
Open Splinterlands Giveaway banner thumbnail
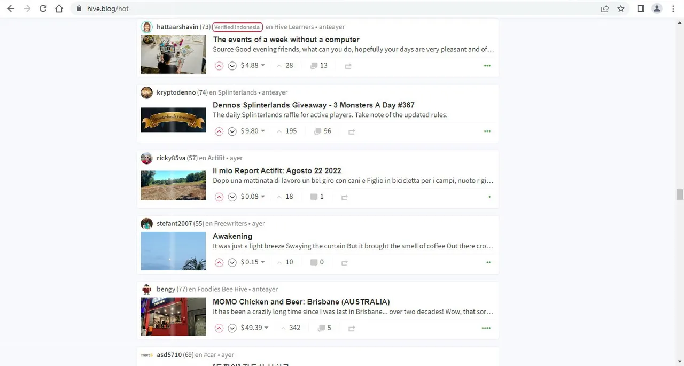click(x=173, y=120)
